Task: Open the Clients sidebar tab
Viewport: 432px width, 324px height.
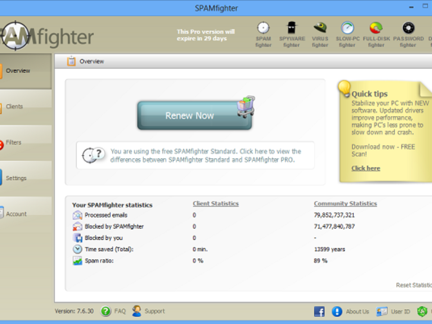Action: [26, 107]
